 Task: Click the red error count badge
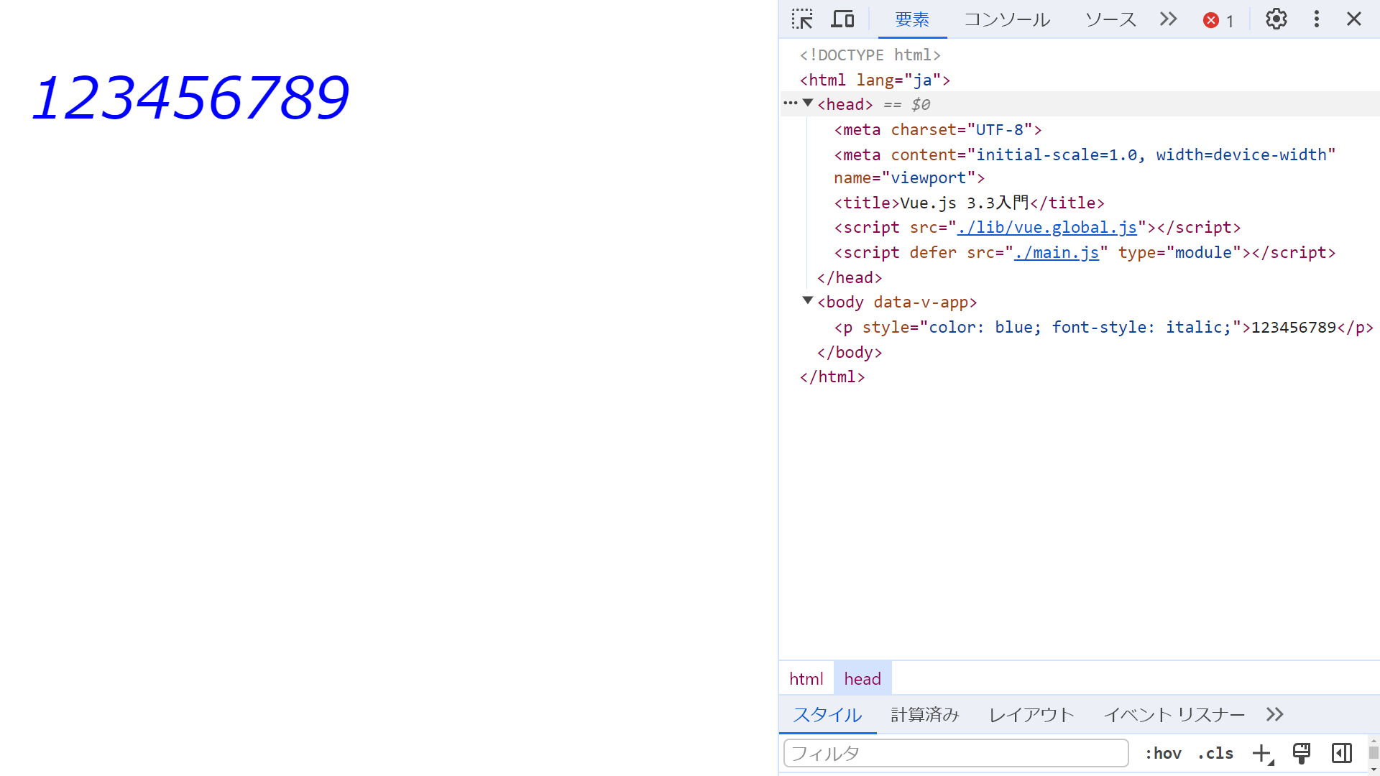pos(1218,20)
